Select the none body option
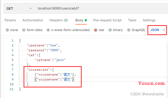Viewport: 168px width, 98px height. pos(7,30)
